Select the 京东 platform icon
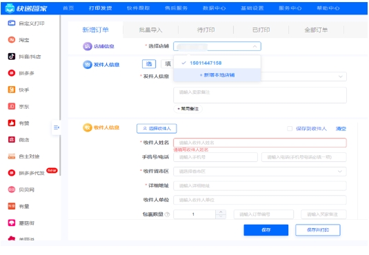Screen dimensions: 369x255 click(x=12, y=106)
